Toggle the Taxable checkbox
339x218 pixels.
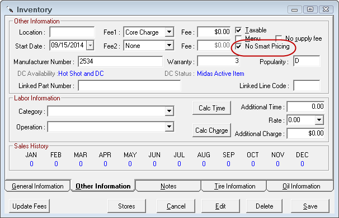(x=238, y=30)
